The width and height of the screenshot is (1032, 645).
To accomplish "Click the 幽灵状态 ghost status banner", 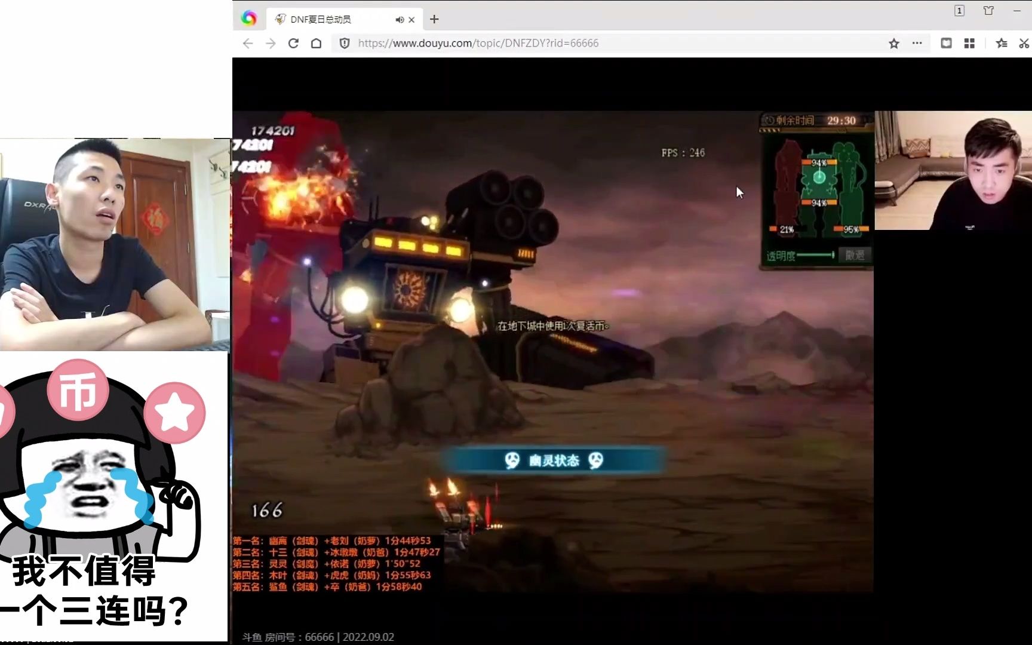I will click(554, 460).
